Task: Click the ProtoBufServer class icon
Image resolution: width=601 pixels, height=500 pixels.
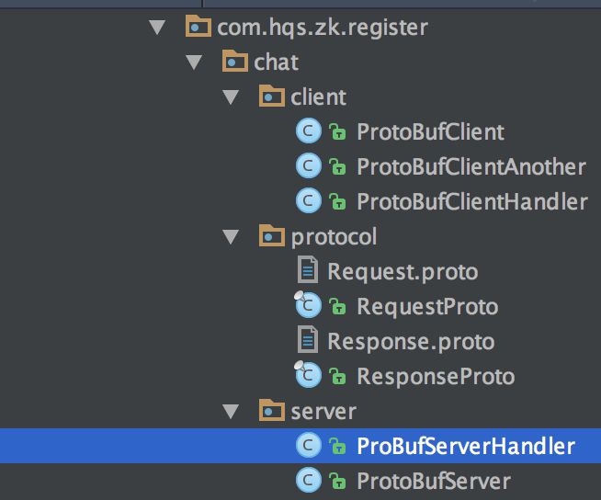Action: [x=307, y=481]
